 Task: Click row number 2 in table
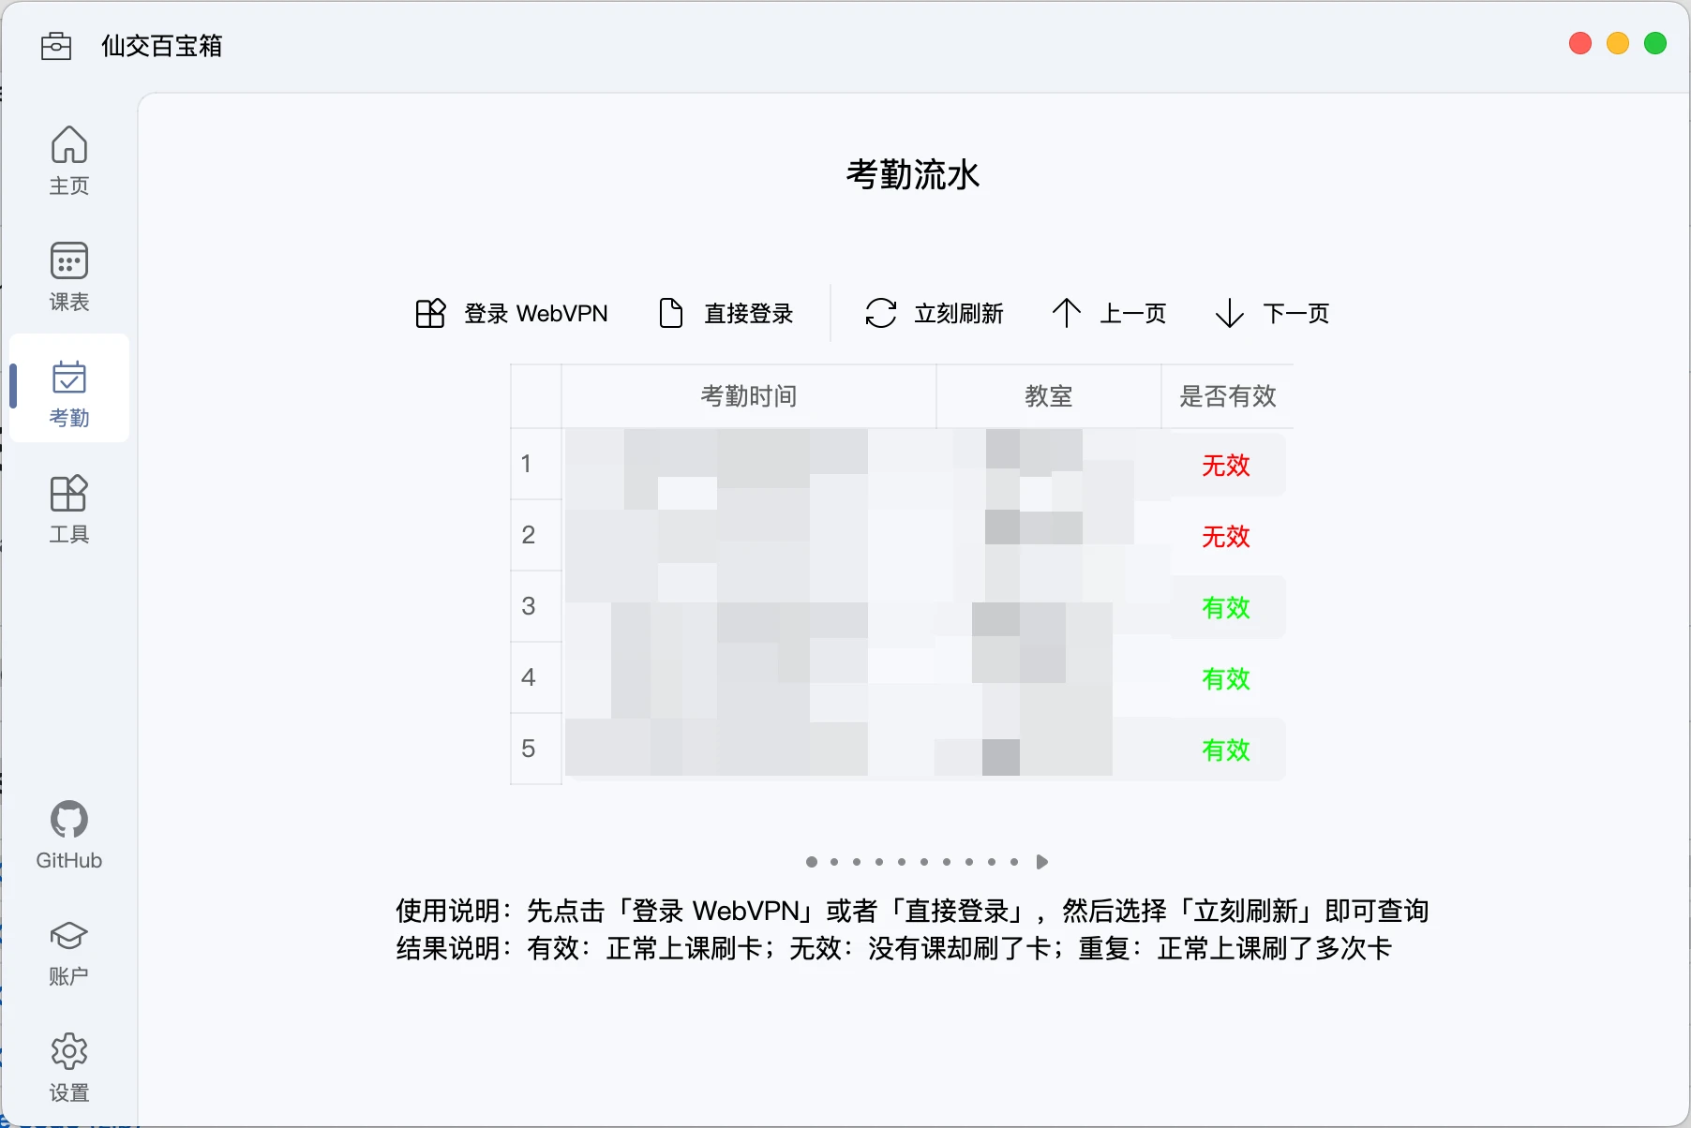tap(536, 535)
